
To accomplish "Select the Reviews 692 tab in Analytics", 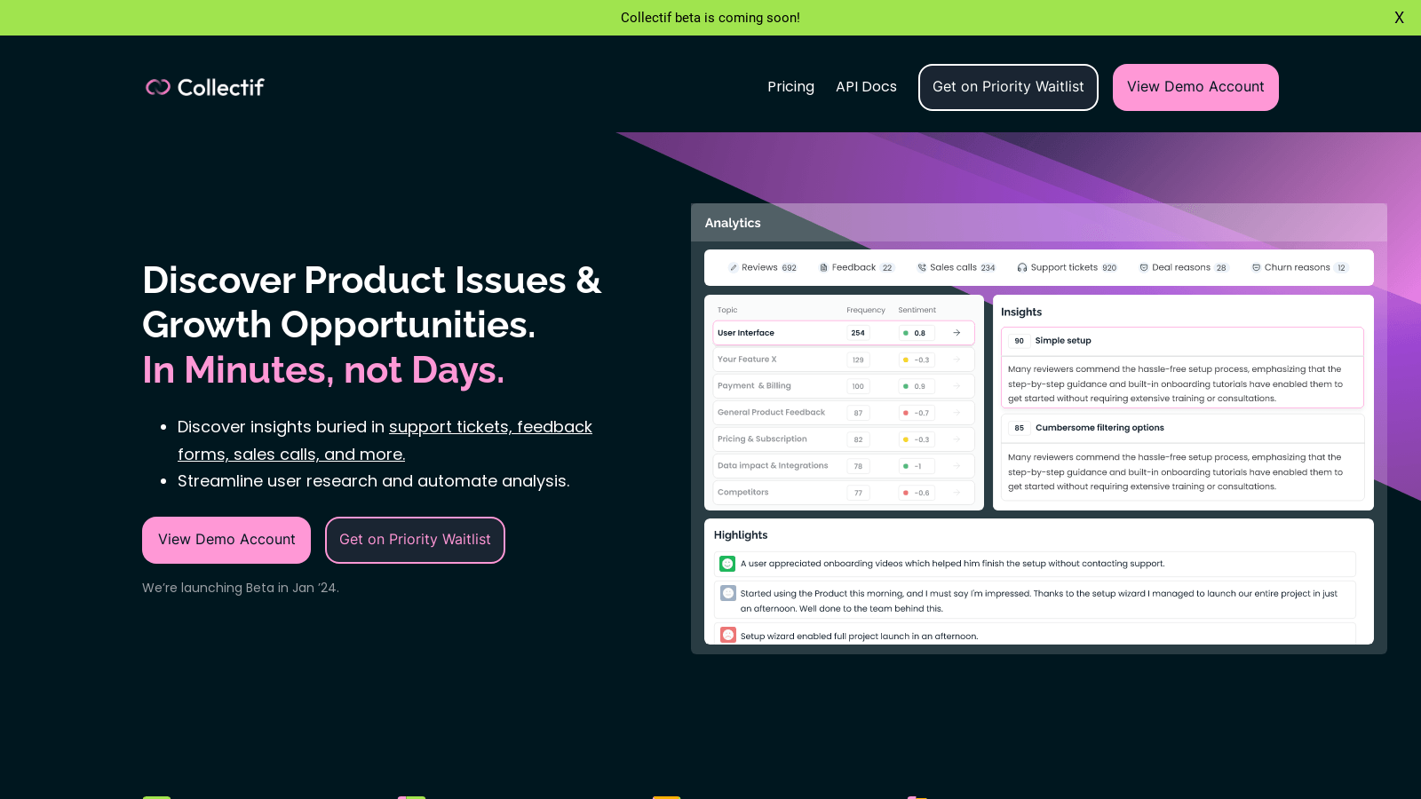I will point(763,267).
